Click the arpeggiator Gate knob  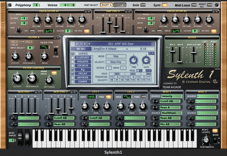[146, 60]
